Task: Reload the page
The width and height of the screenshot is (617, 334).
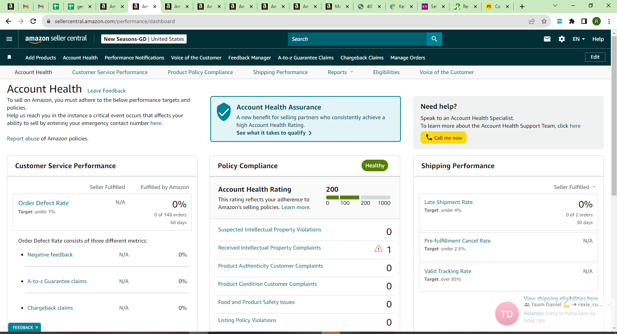Action: tap(33, 21)
